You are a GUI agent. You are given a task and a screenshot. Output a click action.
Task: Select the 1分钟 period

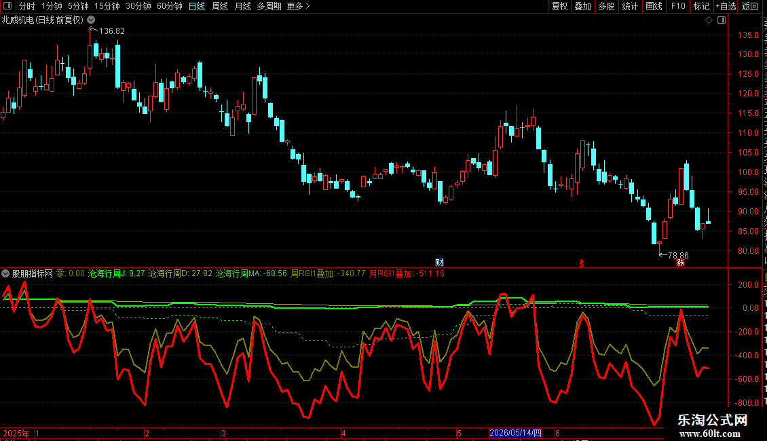[52, 6]
